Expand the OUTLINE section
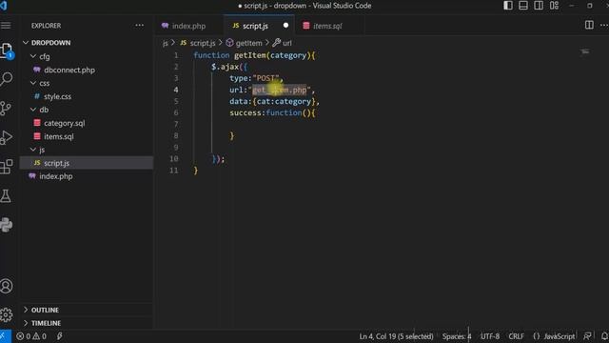The height and width of the screenshot is (343, 609). tap(87, 310)
